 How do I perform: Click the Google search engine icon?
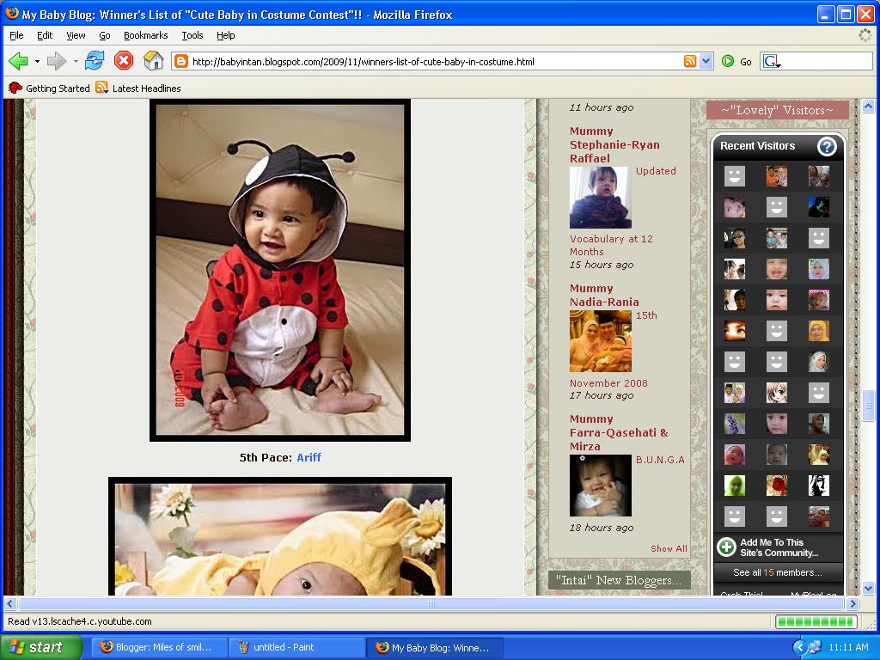click(x=771, y=61)
